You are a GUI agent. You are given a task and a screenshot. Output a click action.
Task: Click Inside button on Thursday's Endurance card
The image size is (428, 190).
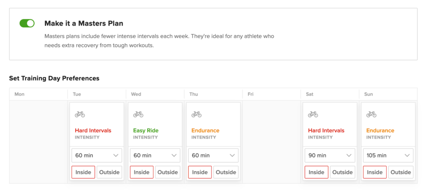(x=200, y=172)
